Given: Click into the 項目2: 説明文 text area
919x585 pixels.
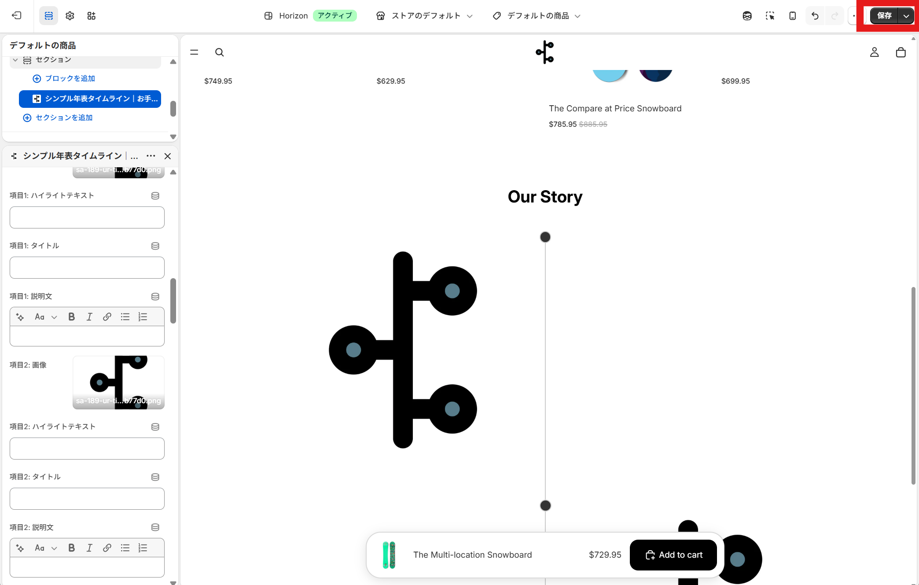Looking at the screenshot, I should 87,567.
